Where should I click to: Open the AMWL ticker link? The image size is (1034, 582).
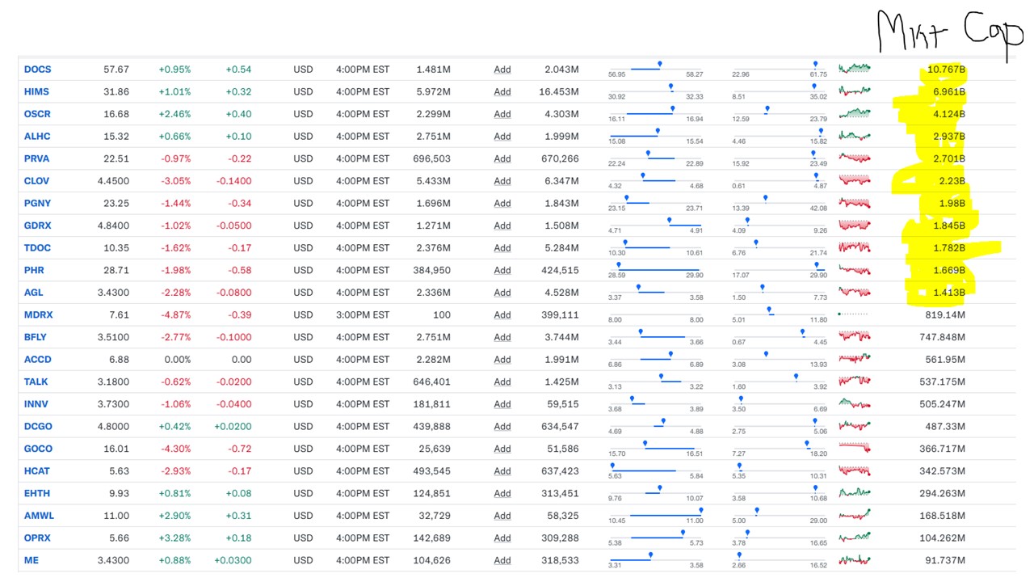(x=39, y=516)
